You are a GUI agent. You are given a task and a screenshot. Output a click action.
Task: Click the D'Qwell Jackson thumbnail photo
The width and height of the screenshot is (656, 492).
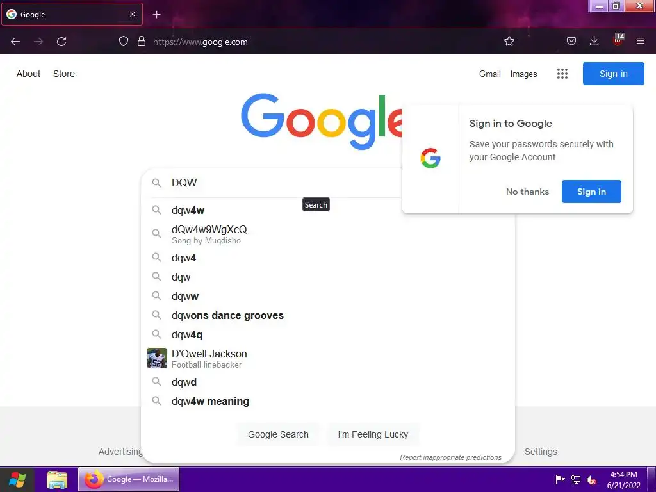click(157, 358)
